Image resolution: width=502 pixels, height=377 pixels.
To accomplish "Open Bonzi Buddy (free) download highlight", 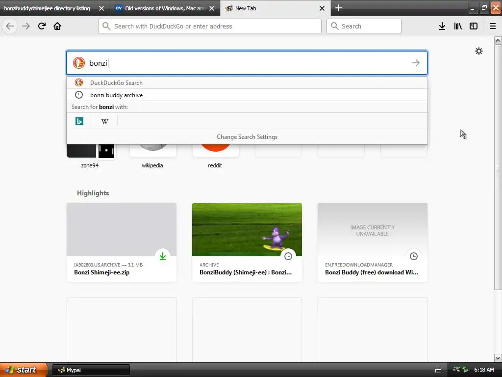I will point(373,242).
